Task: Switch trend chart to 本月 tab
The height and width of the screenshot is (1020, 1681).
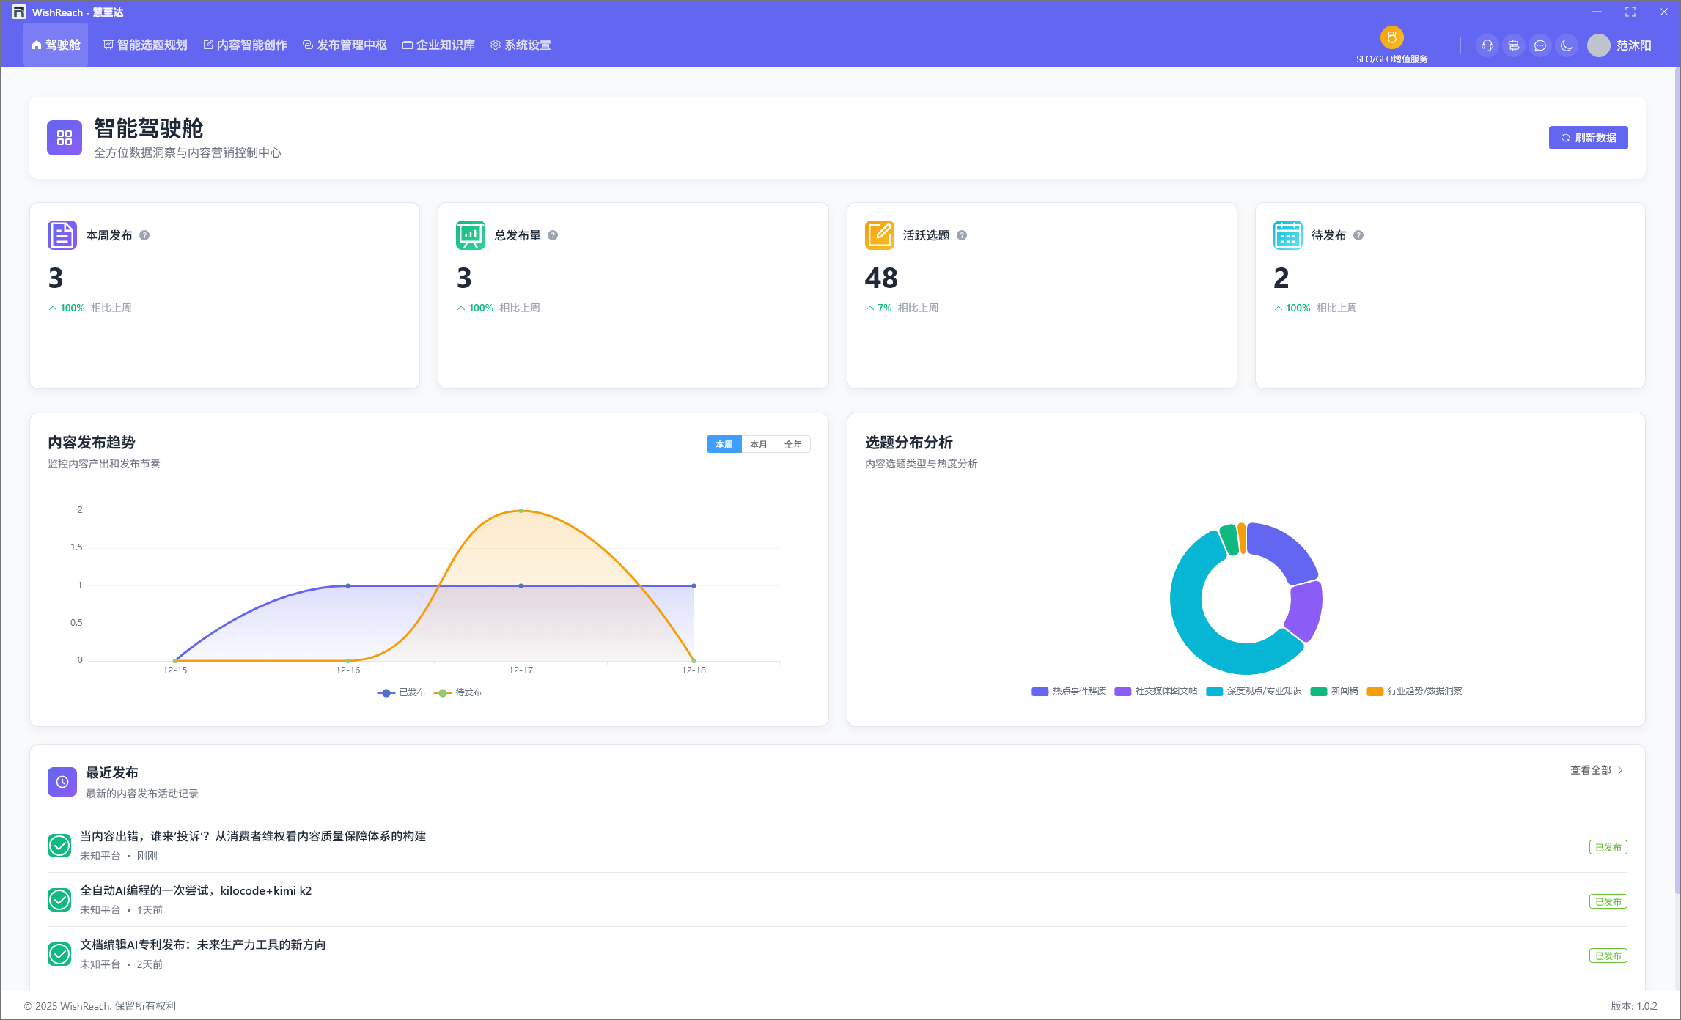Action: click(758, 445)
